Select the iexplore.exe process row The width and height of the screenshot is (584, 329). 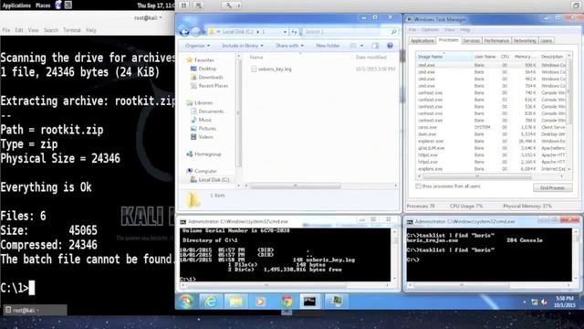pyautogui.click(x=492, y=169)
